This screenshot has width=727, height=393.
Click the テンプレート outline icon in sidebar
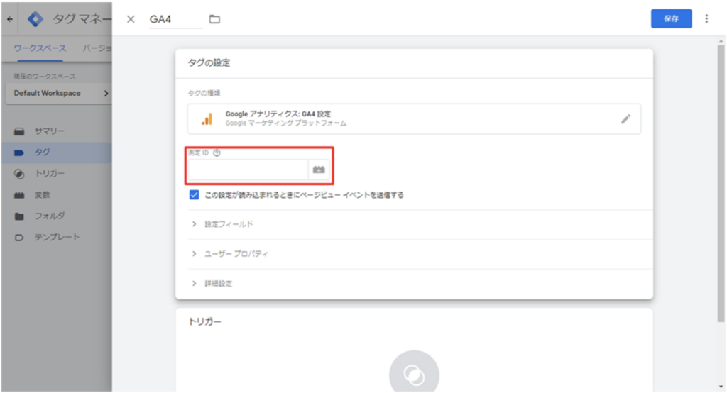(x=19, y=238)
